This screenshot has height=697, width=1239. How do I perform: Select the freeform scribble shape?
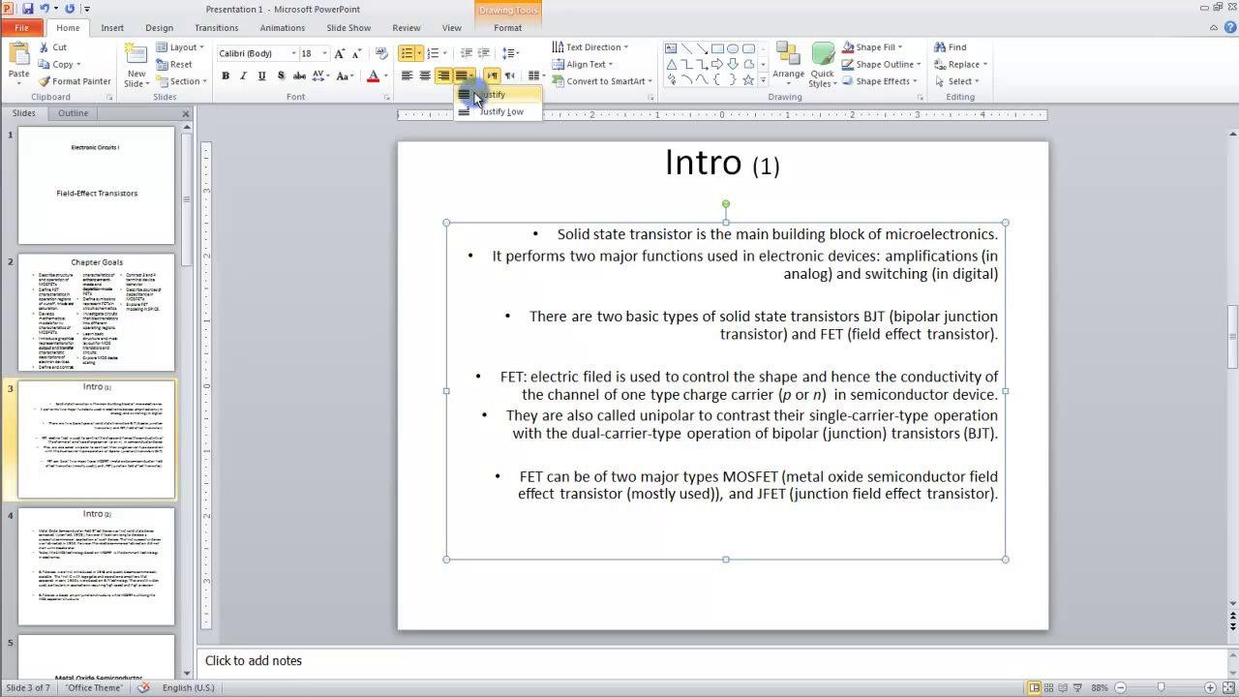672,80
